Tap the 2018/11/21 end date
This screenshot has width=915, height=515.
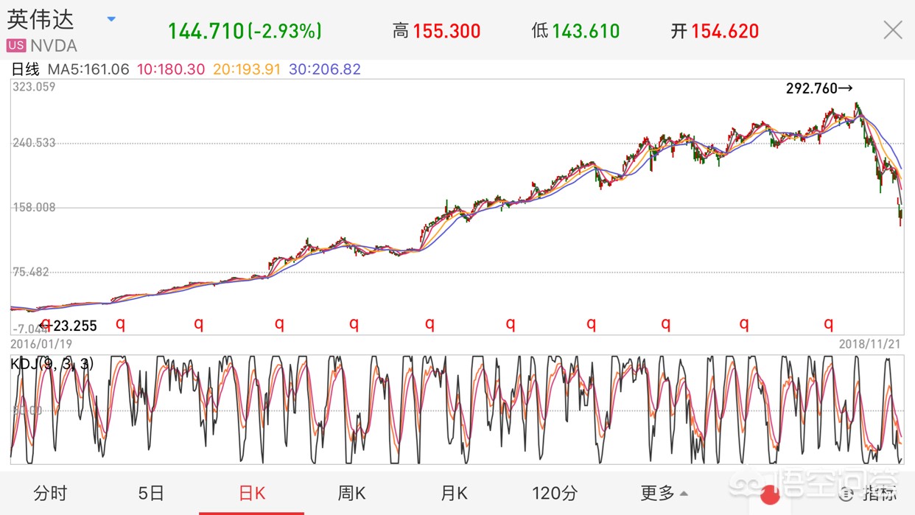tap(871, 343)
